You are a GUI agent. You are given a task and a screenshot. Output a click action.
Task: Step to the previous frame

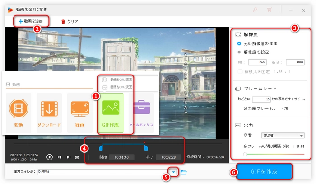(60, 157)
